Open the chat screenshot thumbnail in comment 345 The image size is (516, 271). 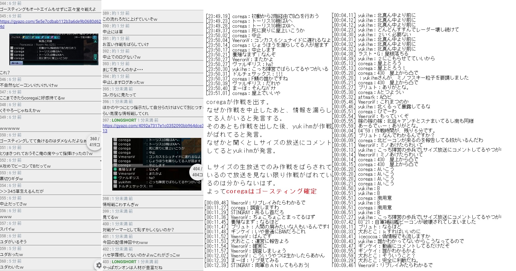click(54, 49)
